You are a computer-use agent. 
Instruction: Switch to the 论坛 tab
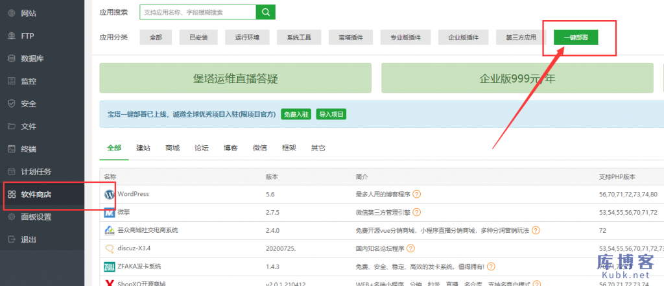coord(202,148)
